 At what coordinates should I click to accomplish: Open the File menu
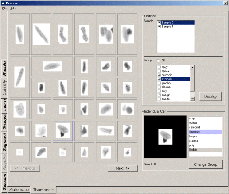tap(4, 8)
